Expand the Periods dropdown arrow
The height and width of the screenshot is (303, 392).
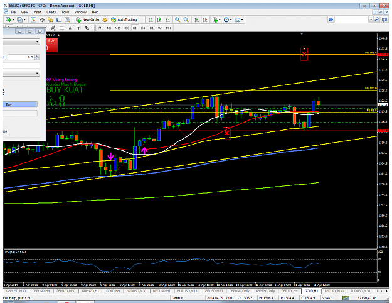pos(231,19)
